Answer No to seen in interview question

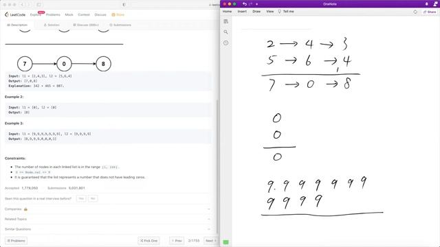93,198
